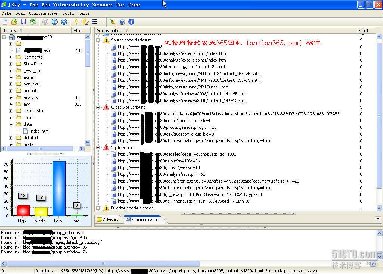The width and height of the screenshot is (383, 274).
Task: Collapse the Sql Injection group
Action: [x=98, y=147]
